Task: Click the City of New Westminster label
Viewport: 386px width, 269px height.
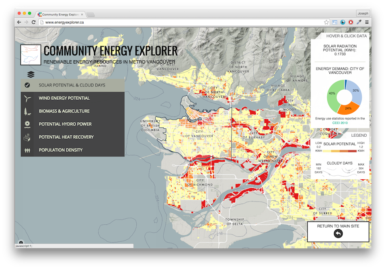Action: [x=271, y=156]
